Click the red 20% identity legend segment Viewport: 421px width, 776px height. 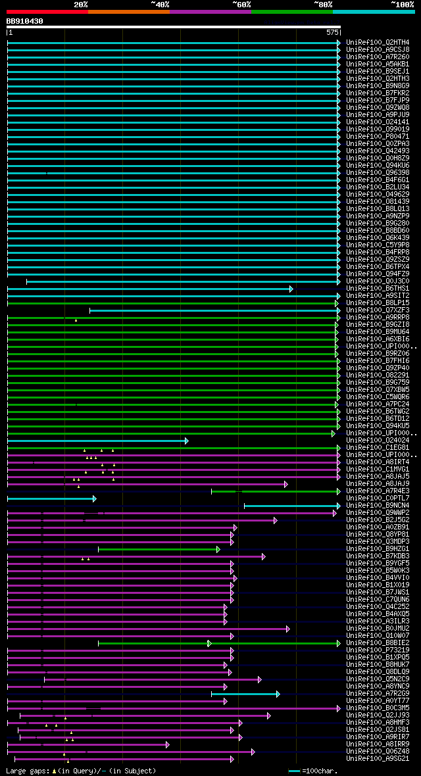[47, 11]
